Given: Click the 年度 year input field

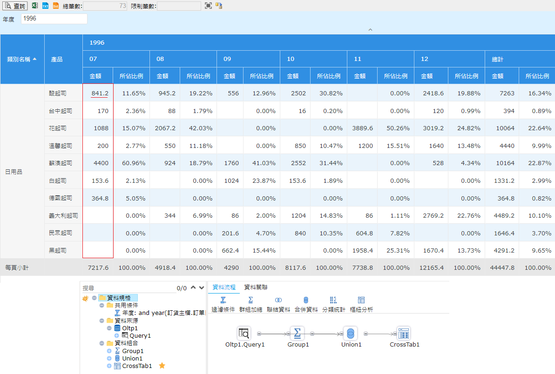Looking at the screenshot, I should click(54, 19).
